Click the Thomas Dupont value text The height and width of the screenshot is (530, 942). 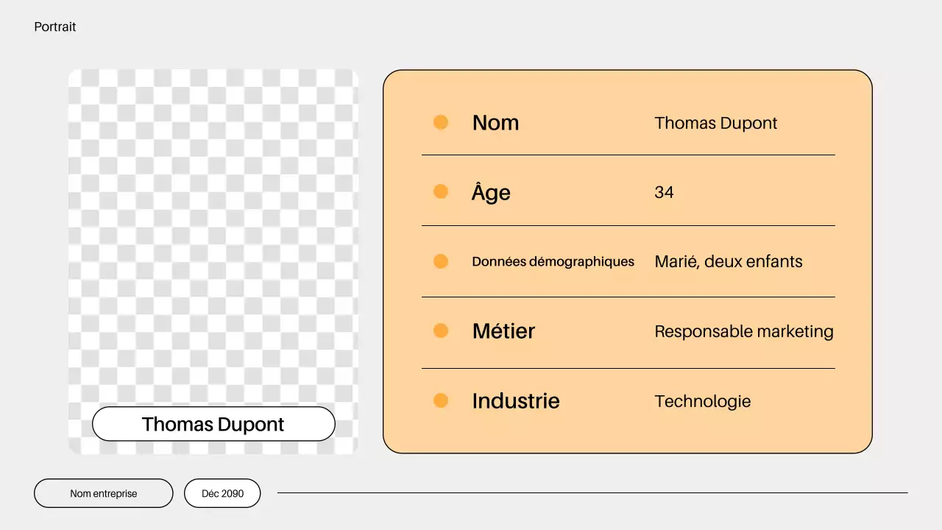[x=715, y=123]
